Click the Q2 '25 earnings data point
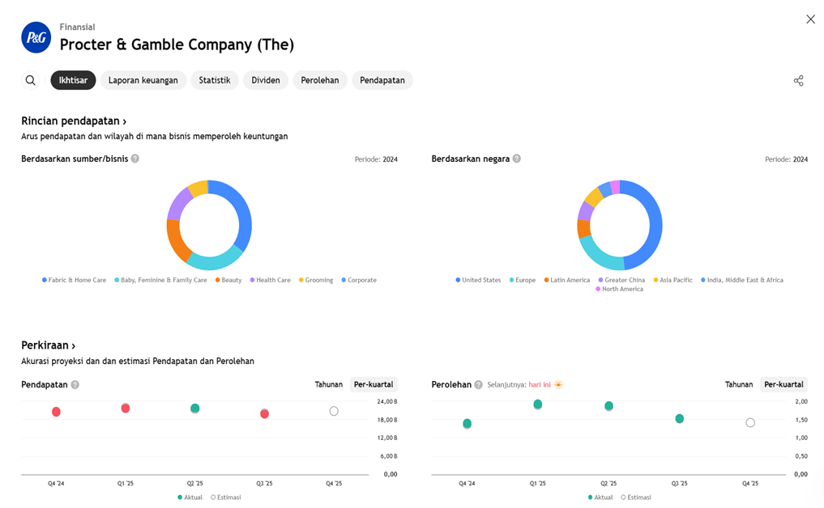Viewport: 824px width, 508px height. point(609,405)
